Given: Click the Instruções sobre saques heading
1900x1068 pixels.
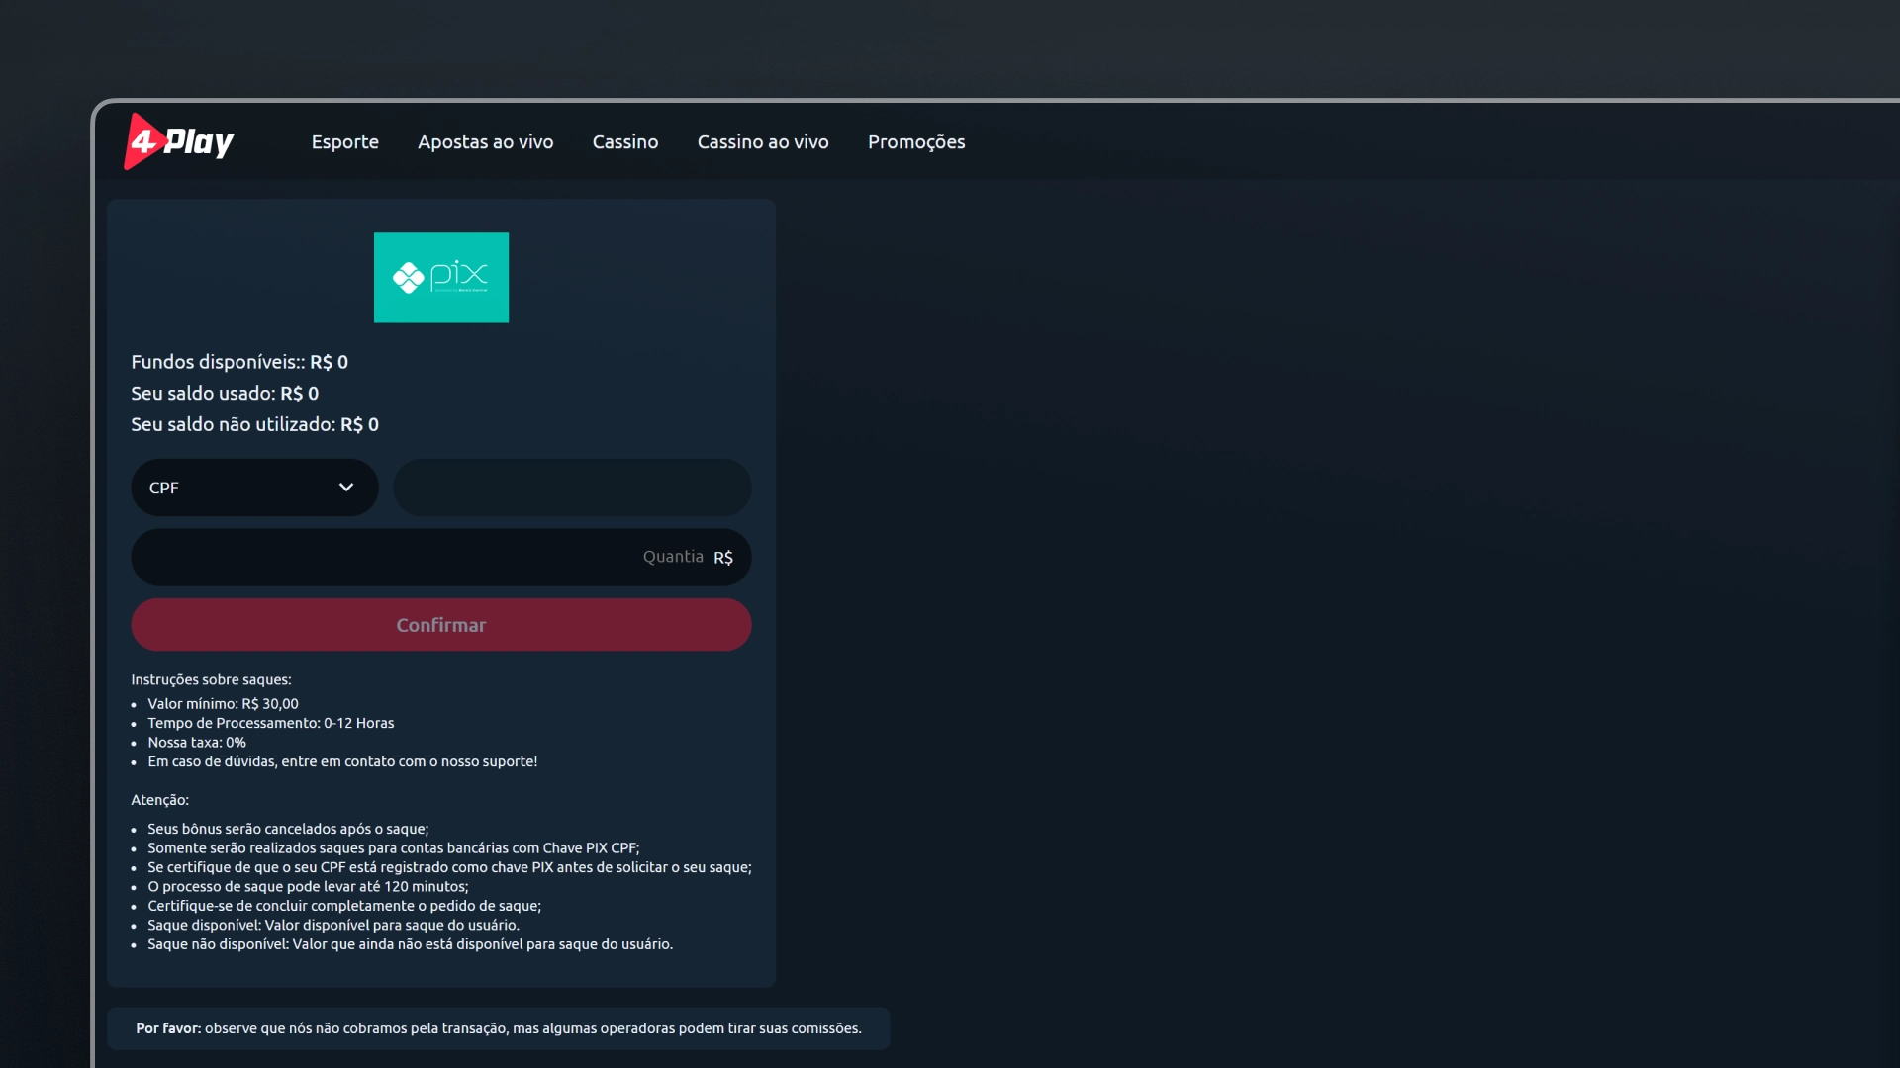Looking at the screenshot, I should point(211,679).
